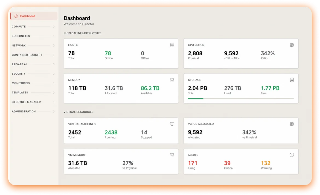
Task: Click the memory icon on VM Memory card
Action: pos(172,155)
